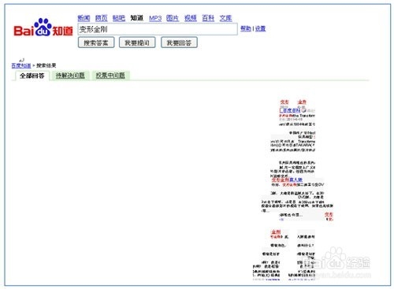
Task: Focus the search box containing 变形金刚
Action: pos(158,29)
